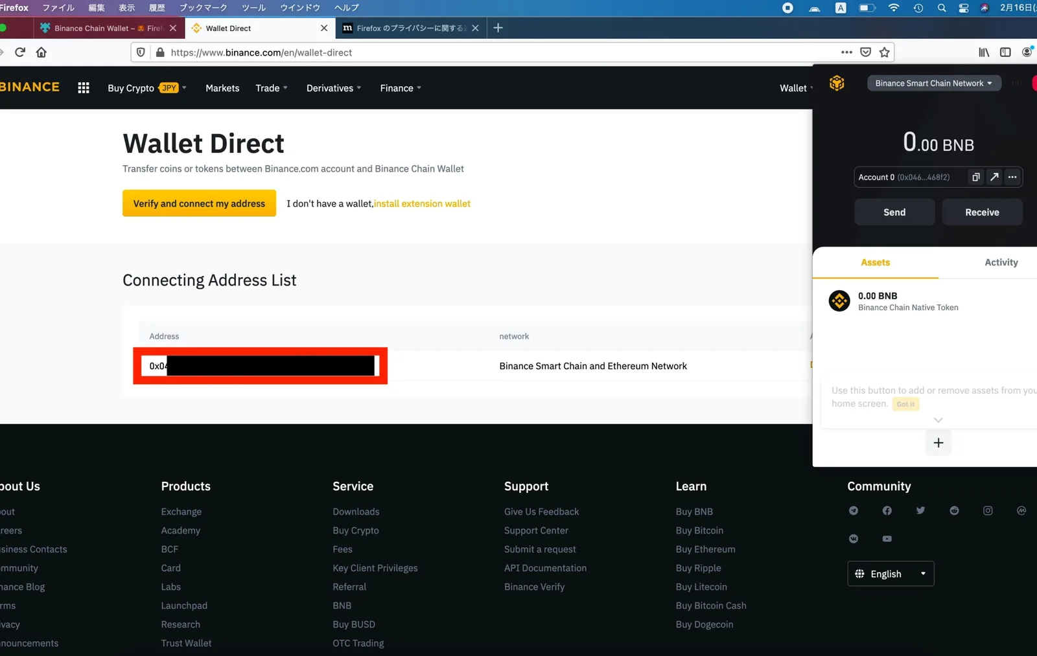Bookmark this page with the star
The width and height of the screenshot is (1037, 656).
pos(884,52)
